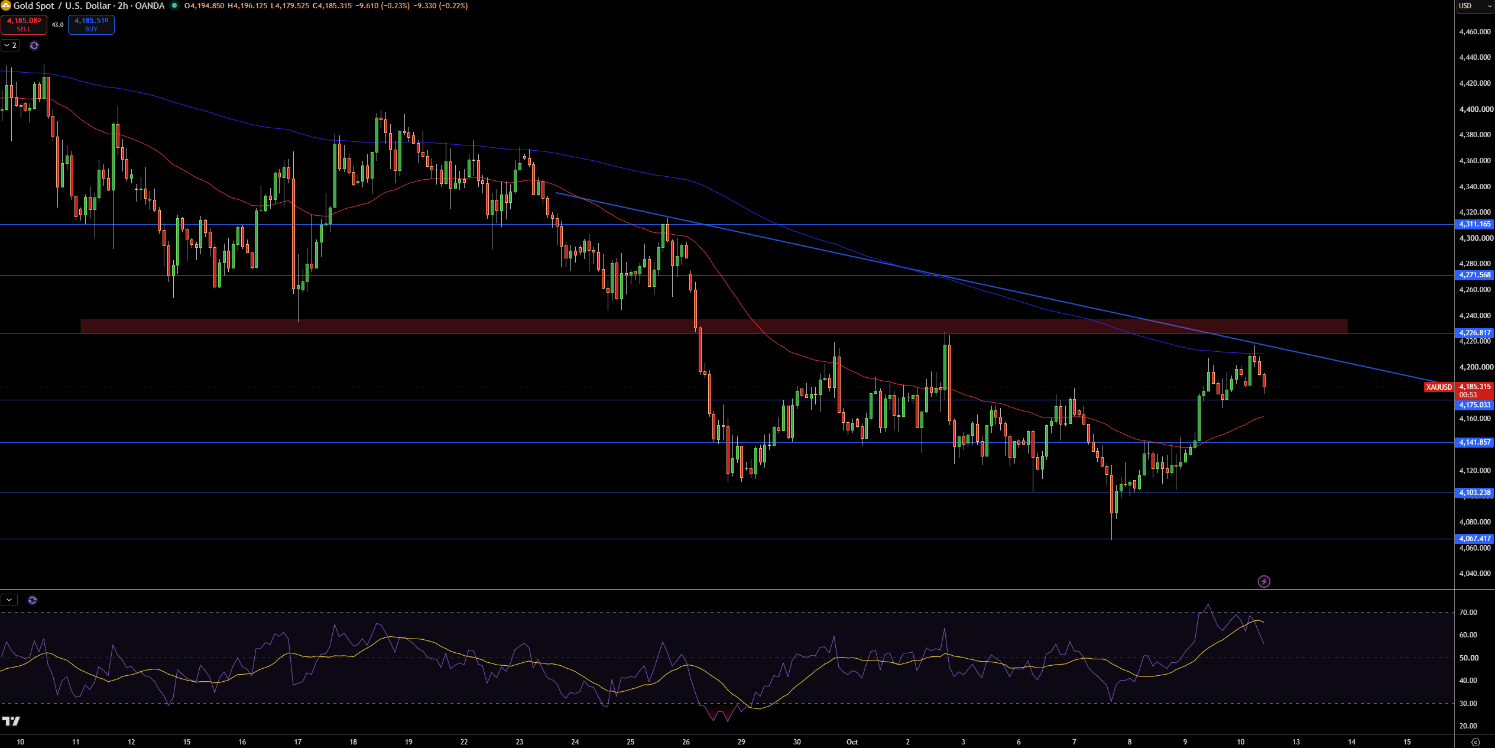Select the 4,311.165 horizontal line label
The width and height of the screenshot is (1495, 748).
(1474, 225)
